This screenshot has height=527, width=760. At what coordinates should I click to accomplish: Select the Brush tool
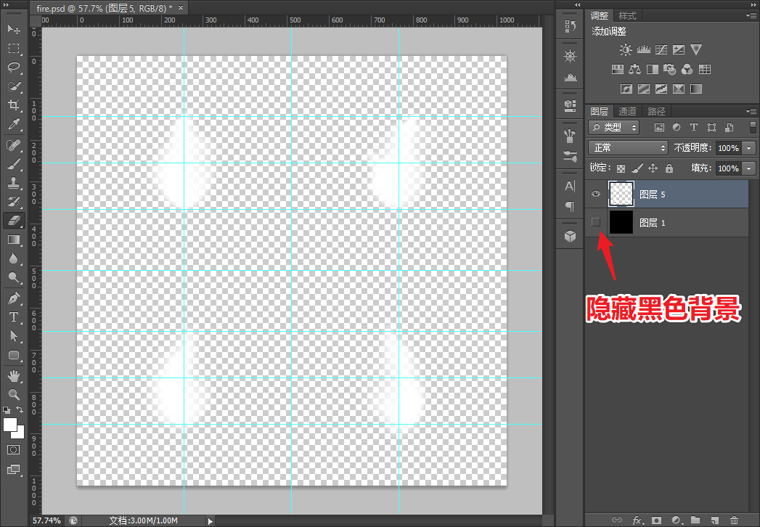[x=14, y=164]
